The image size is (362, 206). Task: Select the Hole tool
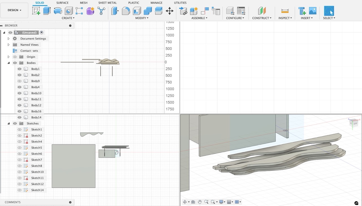tap(68, 11)
